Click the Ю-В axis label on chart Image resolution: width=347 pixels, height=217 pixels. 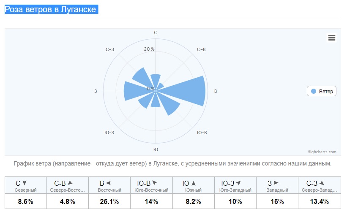[x=202, y=133]
